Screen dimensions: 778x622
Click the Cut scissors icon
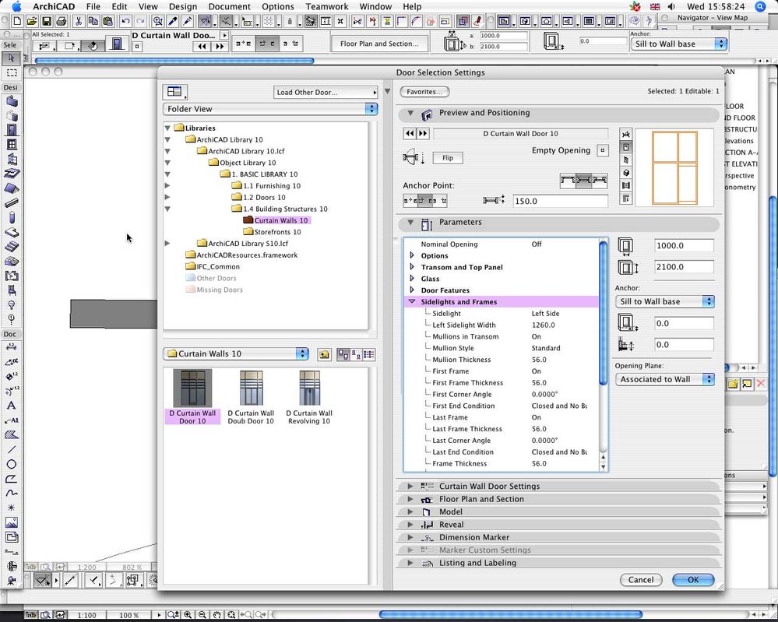(79, 22)
